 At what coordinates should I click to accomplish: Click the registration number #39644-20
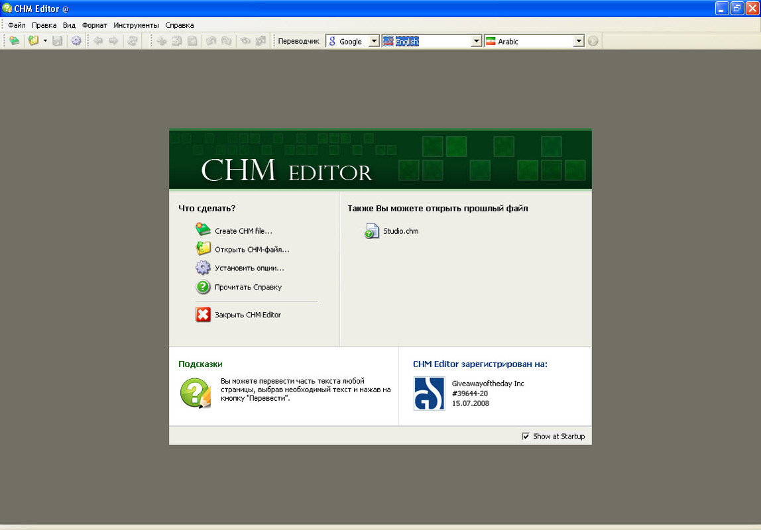[470, 394]
